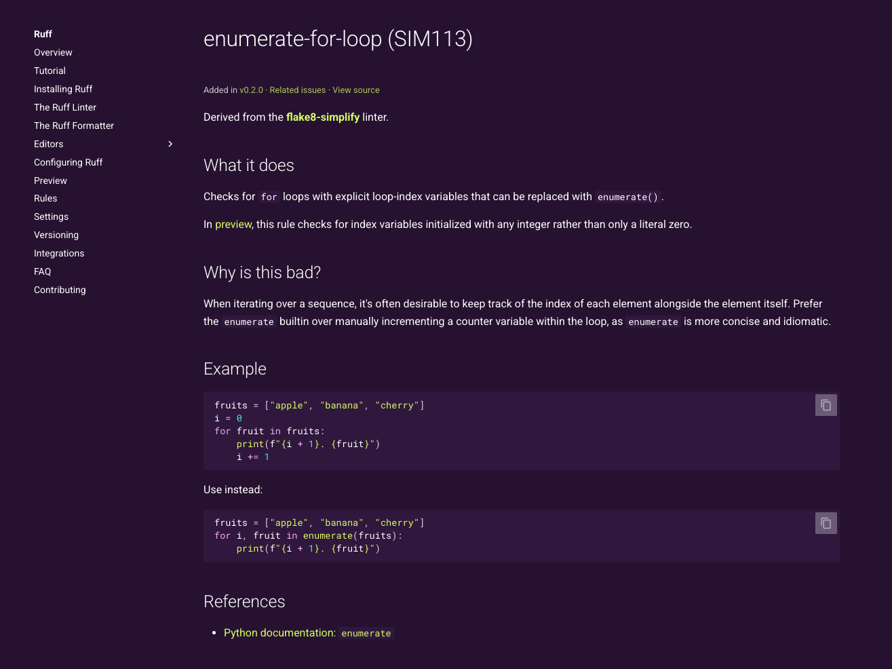The width and height of the screenshot is (892, 669).
Task: Open the Editors sidebar entry
Action: [48, 144]
